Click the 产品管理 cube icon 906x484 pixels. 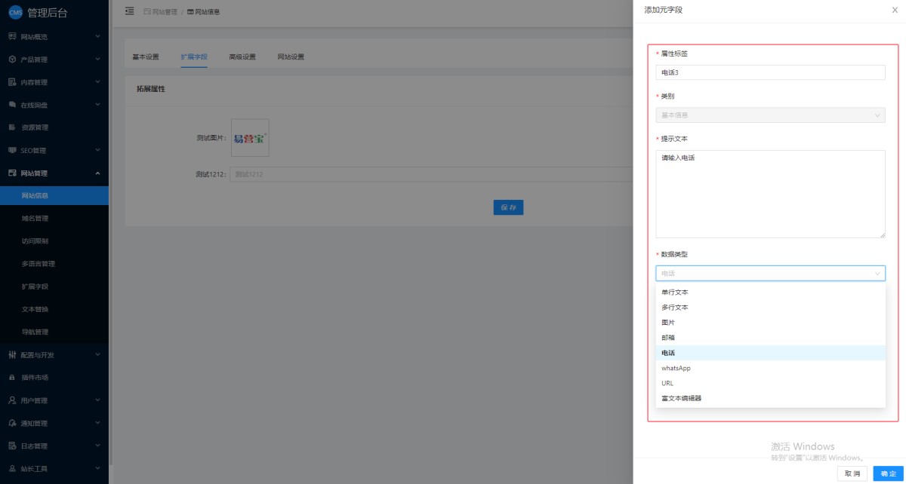pos(12,59)
